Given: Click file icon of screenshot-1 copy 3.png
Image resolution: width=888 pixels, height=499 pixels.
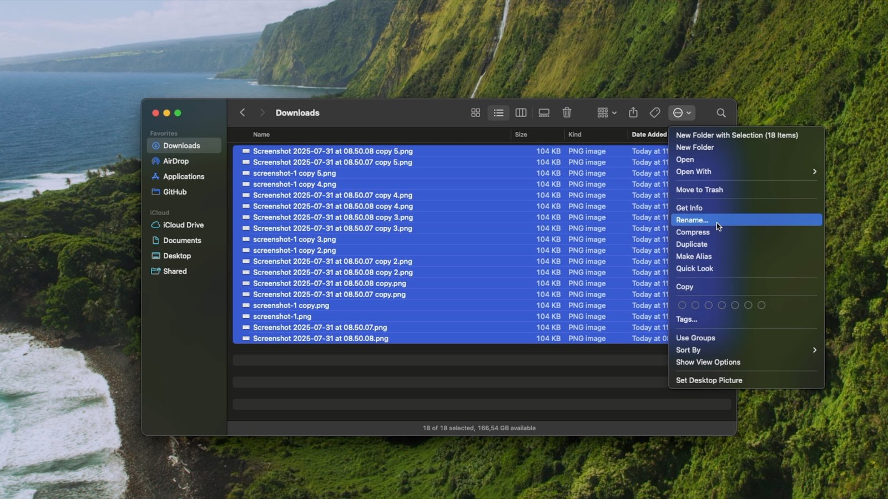Looking at the screenshot, I should pyautogui.click(x=246, y=240).
